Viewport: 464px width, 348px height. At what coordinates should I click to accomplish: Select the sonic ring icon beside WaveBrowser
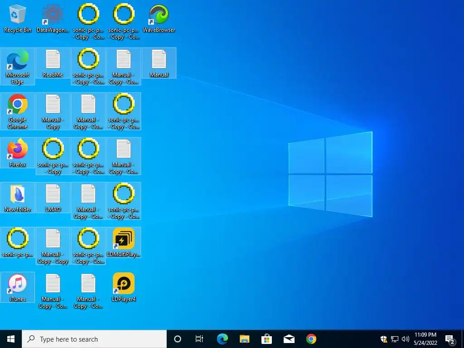pos(124,22)
